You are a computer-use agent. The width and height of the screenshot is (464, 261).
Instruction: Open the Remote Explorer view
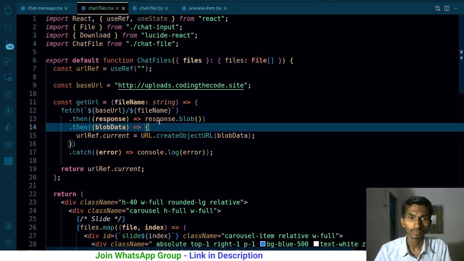click(8, 78)
